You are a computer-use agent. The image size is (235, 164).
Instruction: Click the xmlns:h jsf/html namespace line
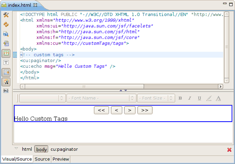88,32
